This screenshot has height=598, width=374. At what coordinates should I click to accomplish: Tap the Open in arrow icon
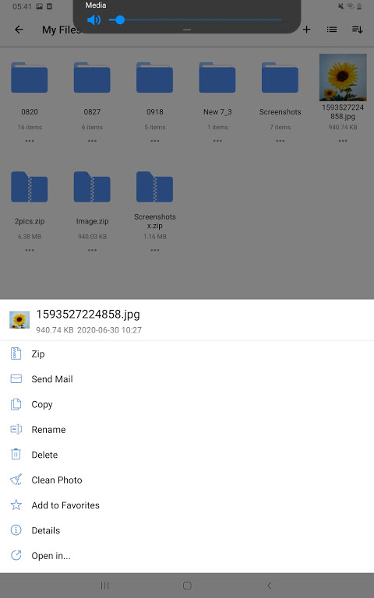click(x=16, y=555)
